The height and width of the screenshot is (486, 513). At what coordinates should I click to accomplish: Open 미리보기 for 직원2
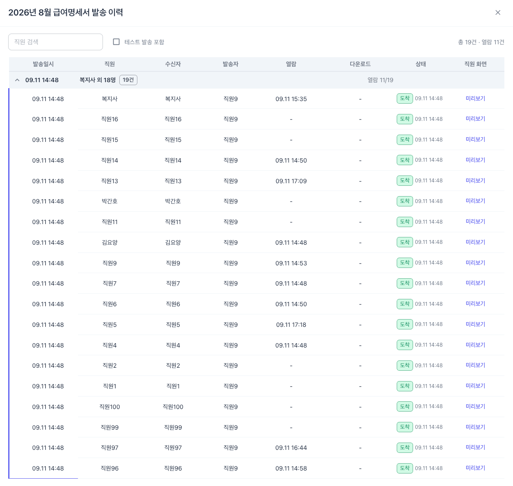click(476, 365)
